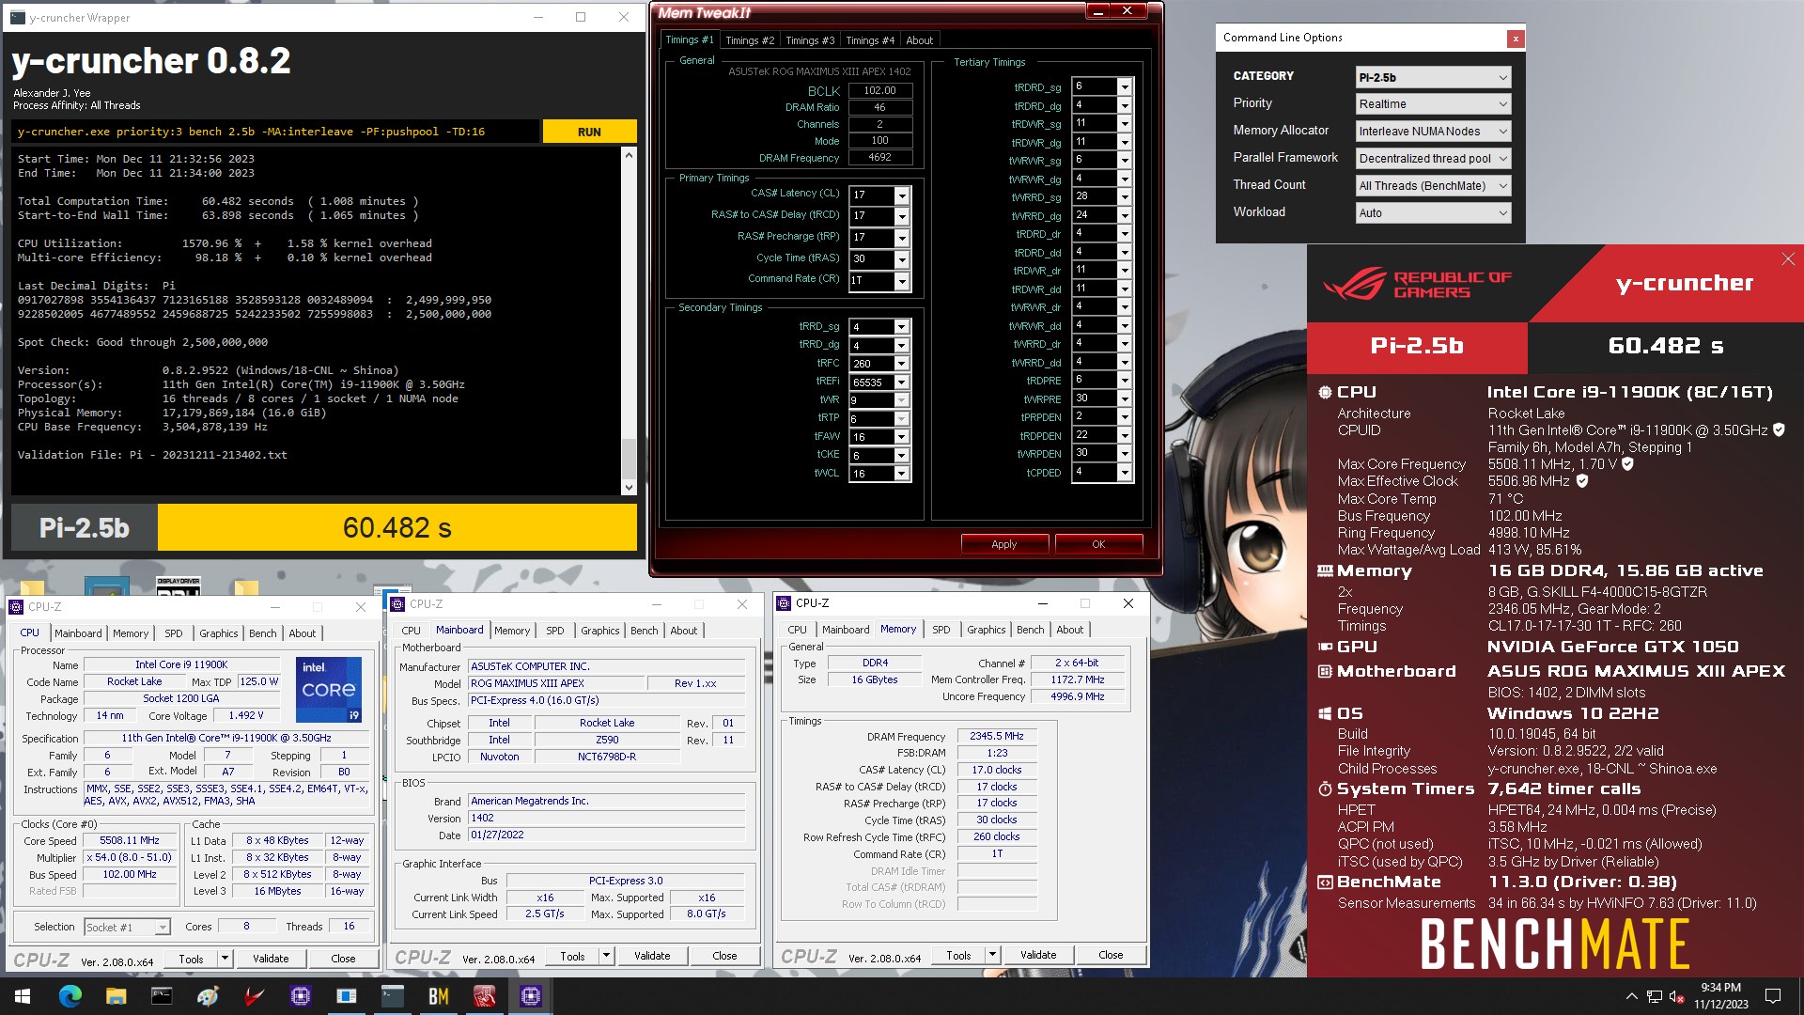Screen dimensions: 1804x1015
Task: Open the red wing taskbar icon
Action: click(254, 995)
